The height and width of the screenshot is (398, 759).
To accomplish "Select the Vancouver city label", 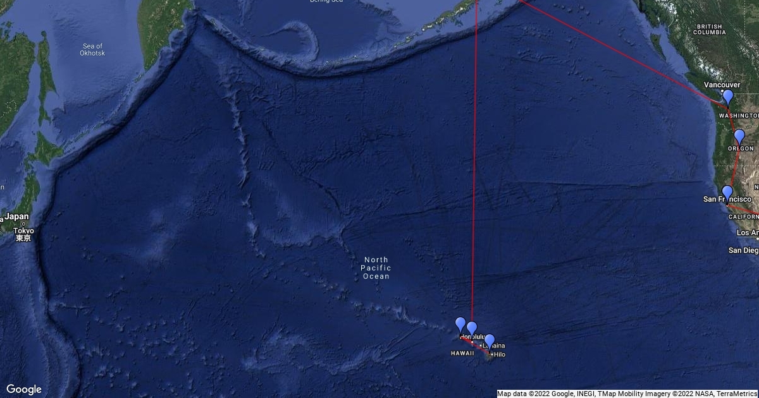I will click(722, 85).
